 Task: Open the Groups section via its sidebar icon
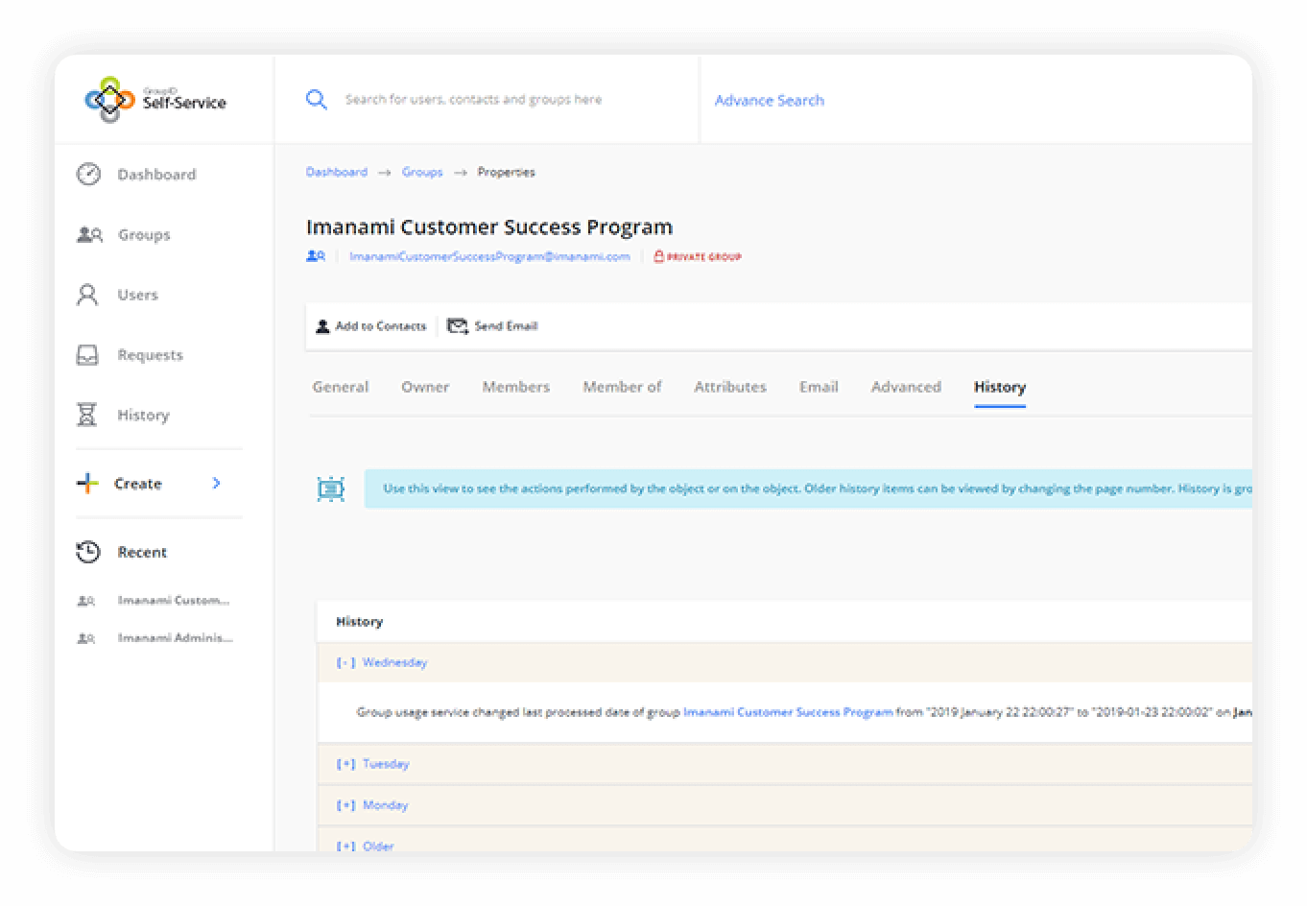point(88,234)
